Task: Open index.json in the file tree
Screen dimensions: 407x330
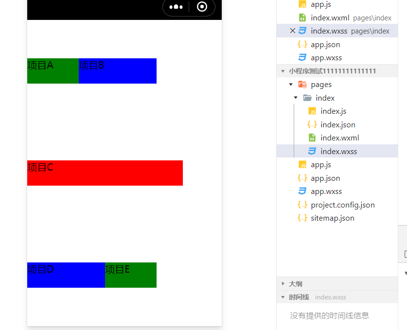Action: 337,125
